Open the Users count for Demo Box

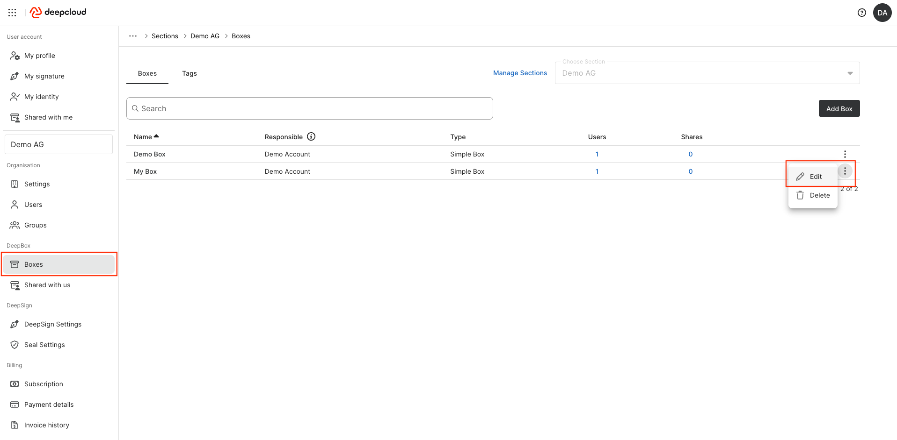[x=597, y=154]
